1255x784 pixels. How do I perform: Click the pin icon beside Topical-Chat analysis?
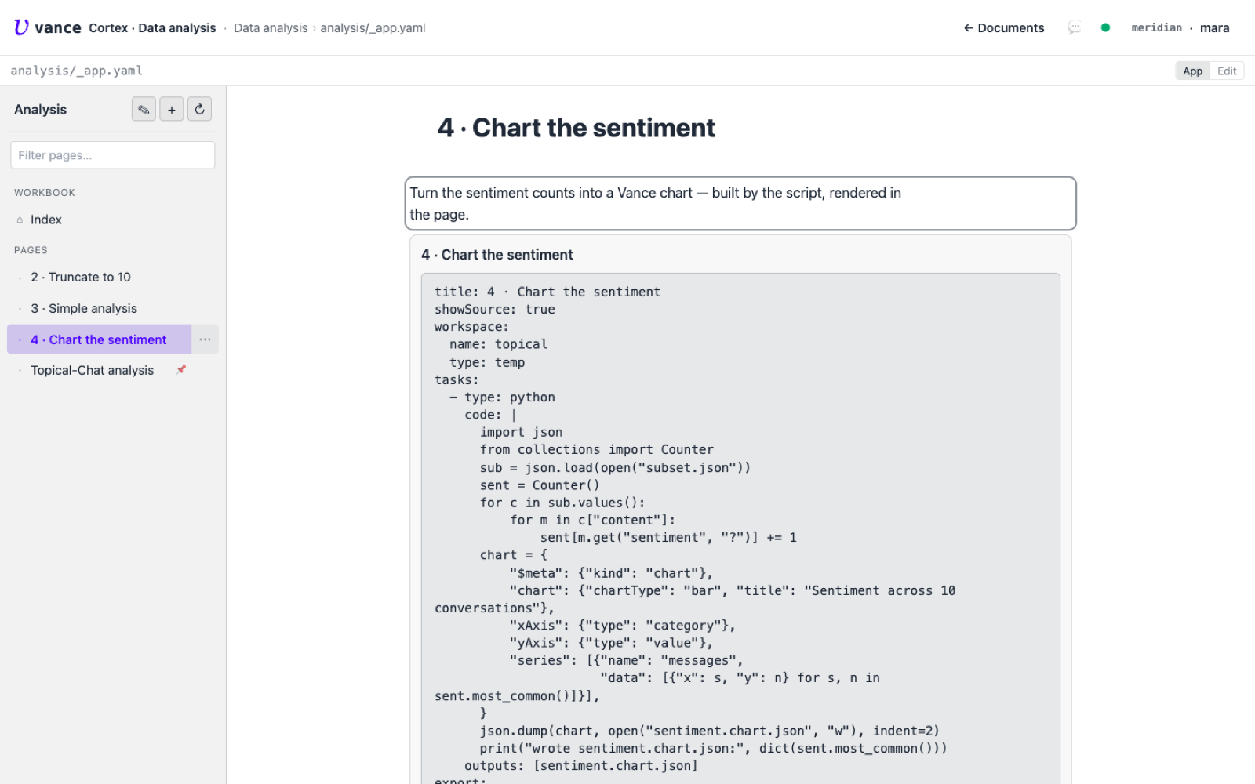[181, 369]
